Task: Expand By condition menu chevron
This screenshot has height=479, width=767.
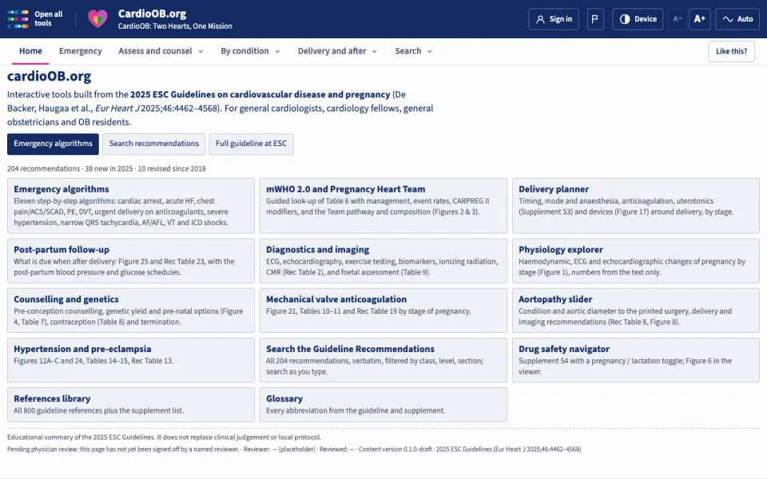Action: click(277, 51)
